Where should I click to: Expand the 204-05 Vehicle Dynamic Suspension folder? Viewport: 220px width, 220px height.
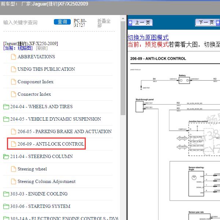tap(6, 119)
